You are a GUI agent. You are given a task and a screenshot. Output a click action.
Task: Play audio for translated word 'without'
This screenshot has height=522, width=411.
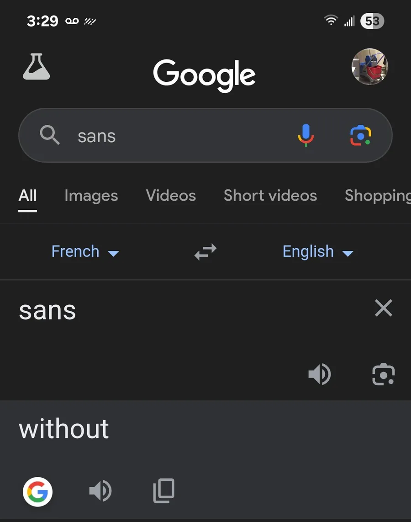[100, 491]
